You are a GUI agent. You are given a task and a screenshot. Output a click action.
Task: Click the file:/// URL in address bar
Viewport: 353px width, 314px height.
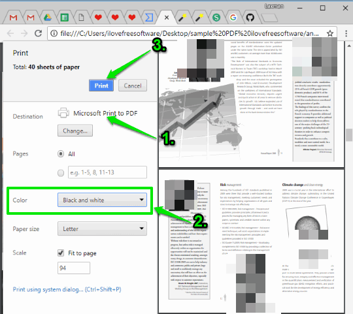190,33
